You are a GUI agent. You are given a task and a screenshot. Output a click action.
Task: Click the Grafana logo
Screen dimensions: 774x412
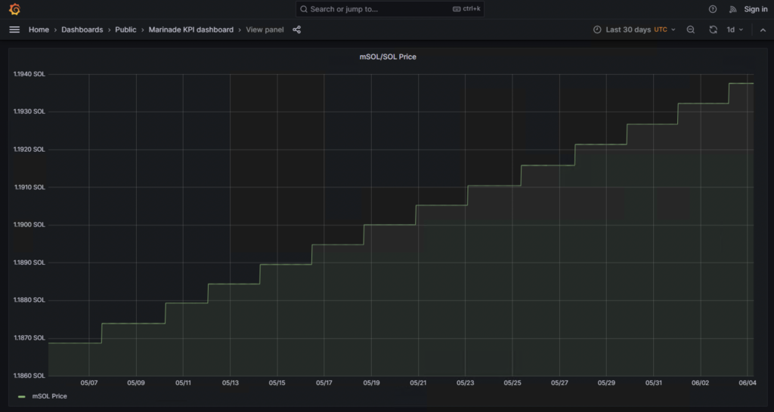[14, 9]
